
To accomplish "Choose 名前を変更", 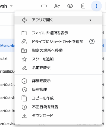I will pos(58,68).
